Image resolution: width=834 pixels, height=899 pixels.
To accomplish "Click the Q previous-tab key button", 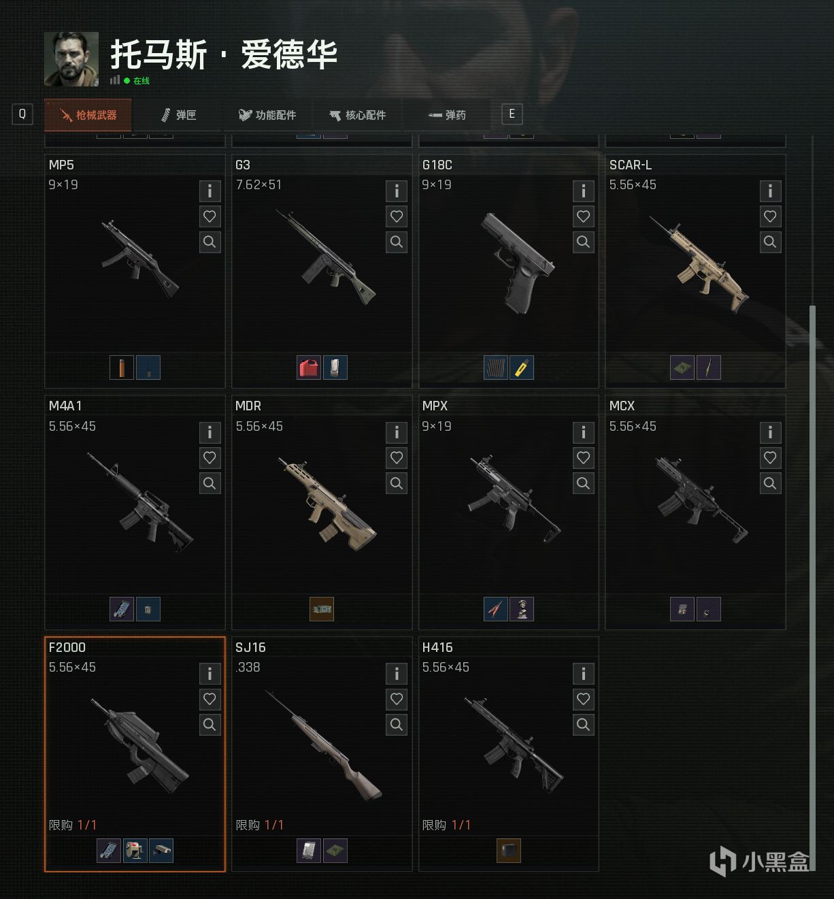I will (22, 114).
